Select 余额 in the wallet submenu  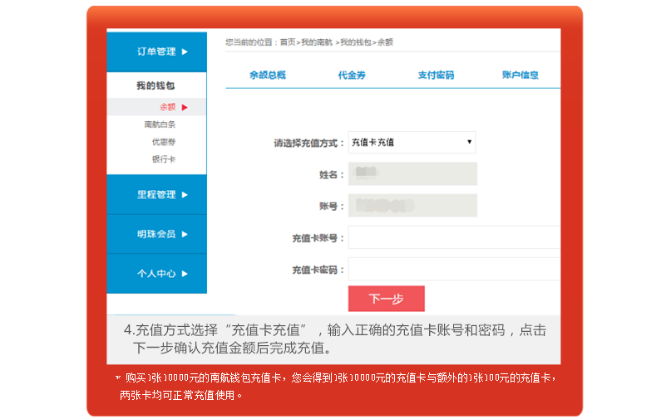pyautogui.click(x=168, y=107)
